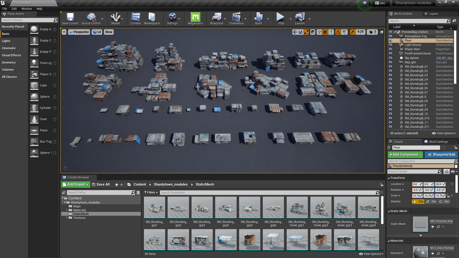Select the scale gizmo tool in viewport
This screenshot has height=258, width=459.
tap(306, 32)
